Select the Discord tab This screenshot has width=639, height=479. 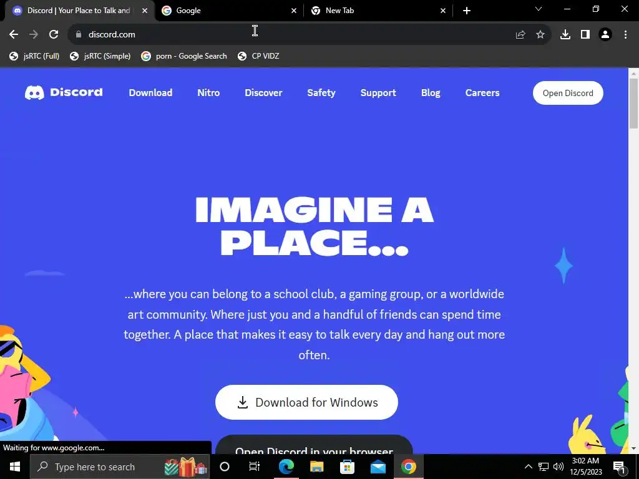pyautogui.click(x=79, y=11)
